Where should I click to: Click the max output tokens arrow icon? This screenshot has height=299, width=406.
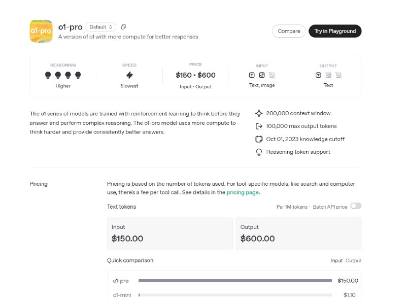click(259, 126)
